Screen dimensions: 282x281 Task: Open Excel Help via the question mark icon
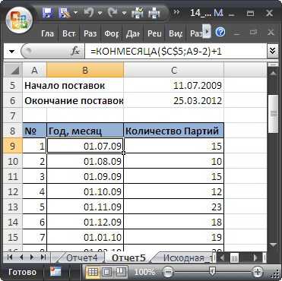click(x=220, y=33)
